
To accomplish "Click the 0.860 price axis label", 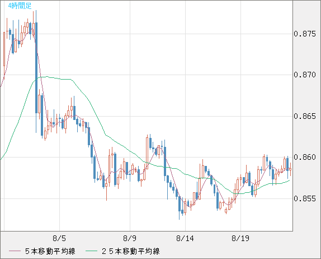I will coord(305,157).
